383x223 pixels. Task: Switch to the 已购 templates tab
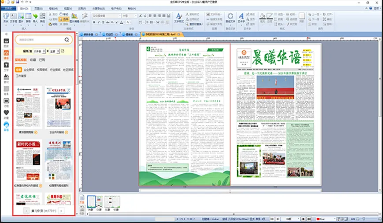click(42, 60)
